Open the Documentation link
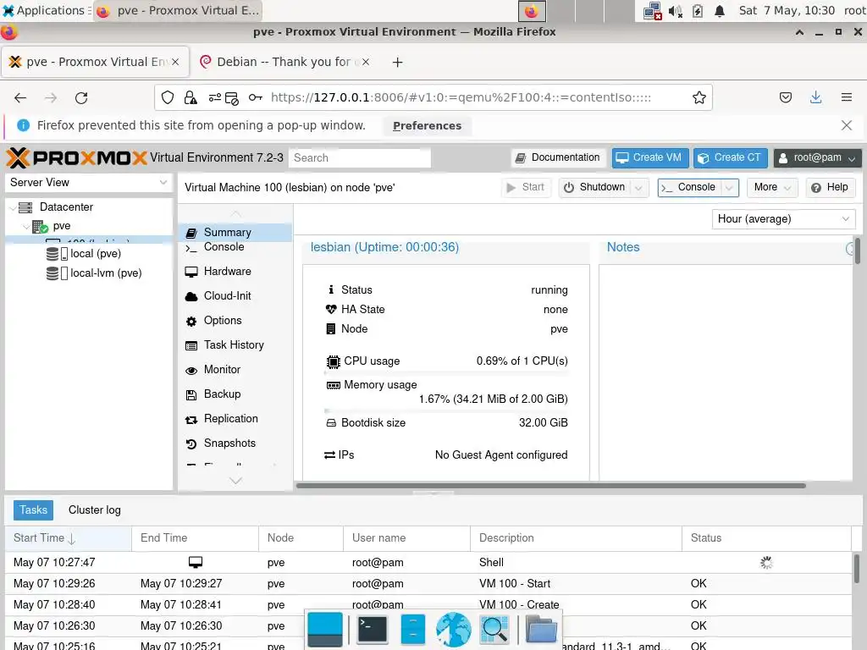 [x=558, y=158]
